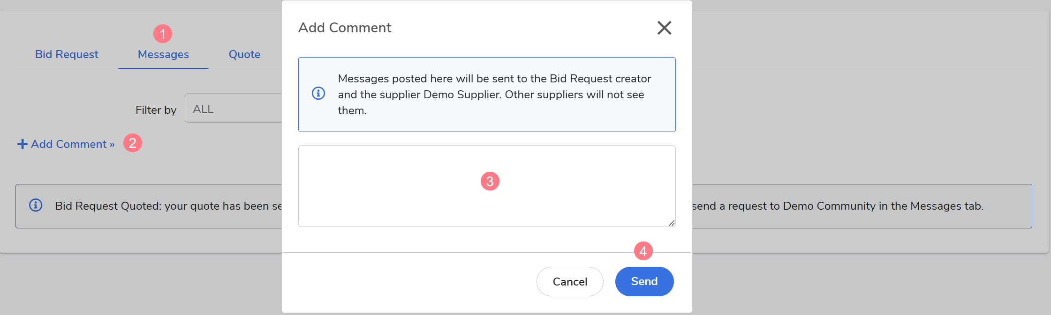The image size is (1051, 315).
Task: Click the info icon beside Bid Request Quoted
Action: (36, 205)
